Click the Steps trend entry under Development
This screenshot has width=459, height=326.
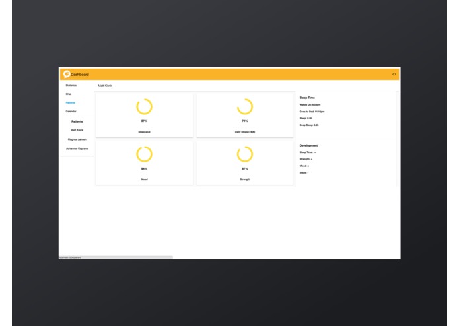[304, 172]
